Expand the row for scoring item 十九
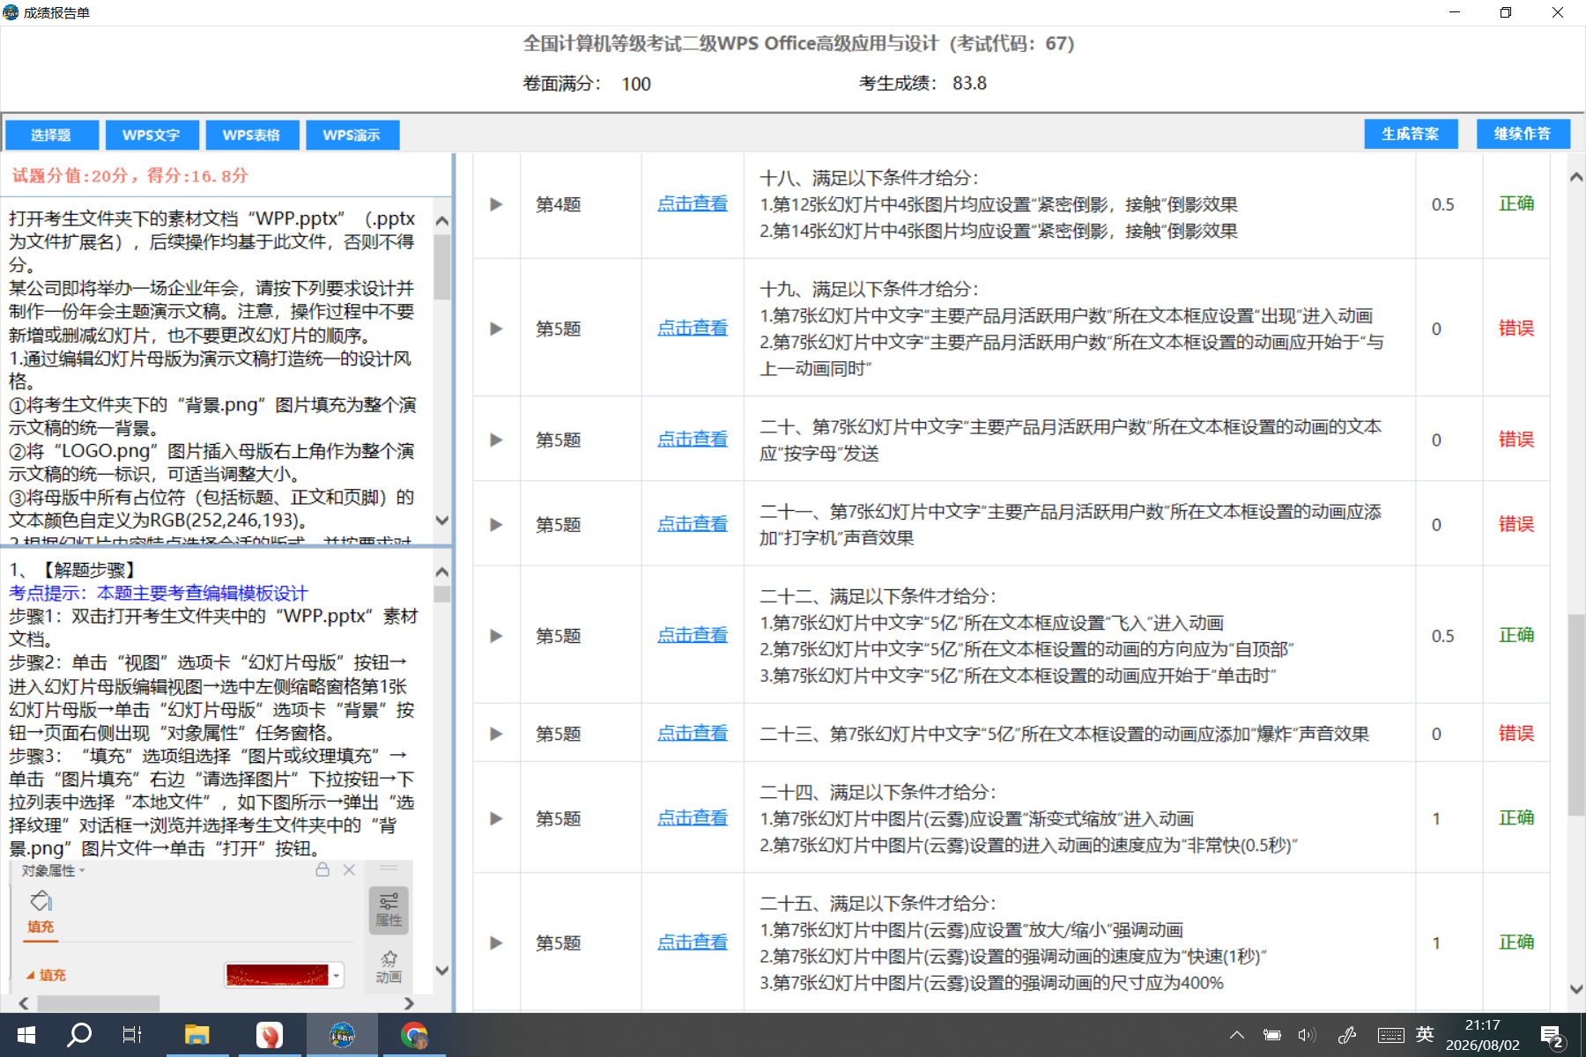The image size is (1586, 1057). click(x=496, y=329)
